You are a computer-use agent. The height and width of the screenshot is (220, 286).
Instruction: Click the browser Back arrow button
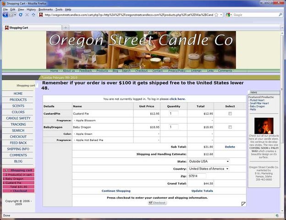5,15
